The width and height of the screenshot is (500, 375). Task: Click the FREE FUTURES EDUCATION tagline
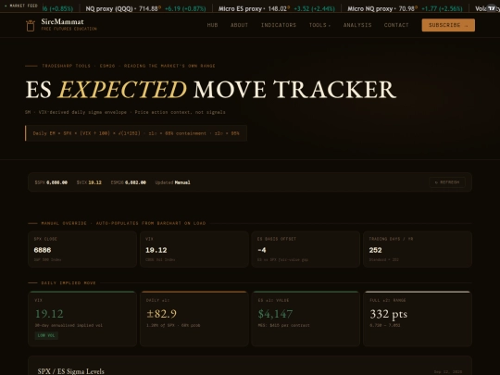pyautogui.click(x=69, y=29)
